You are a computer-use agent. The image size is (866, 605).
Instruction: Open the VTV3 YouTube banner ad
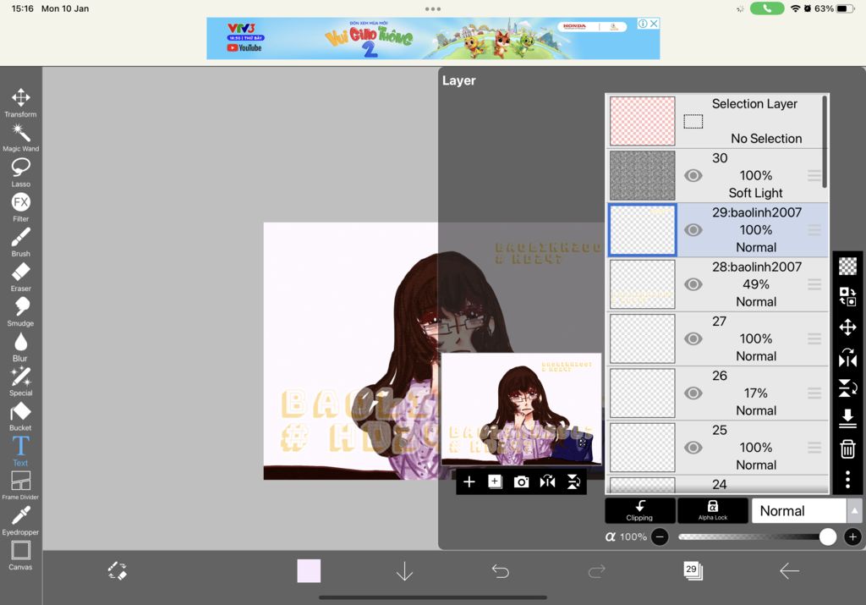[x=433, y=38]
